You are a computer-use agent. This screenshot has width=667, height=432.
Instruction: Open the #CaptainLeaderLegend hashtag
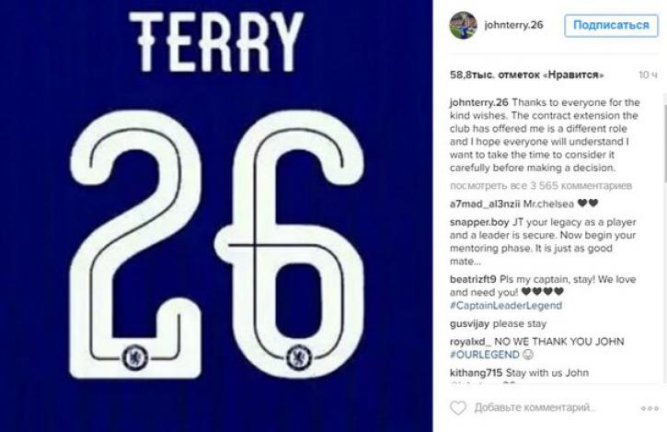tap(506, 306)
